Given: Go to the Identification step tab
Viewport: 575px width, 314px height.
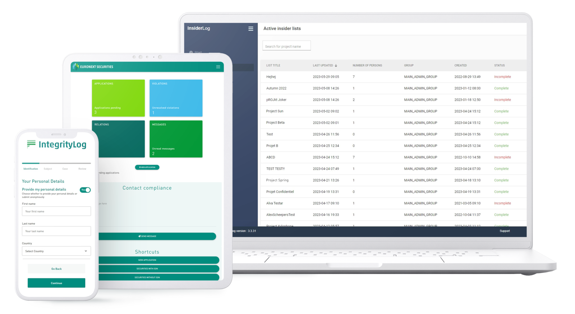Looking at the screenshot, I should tap(31, 169).
